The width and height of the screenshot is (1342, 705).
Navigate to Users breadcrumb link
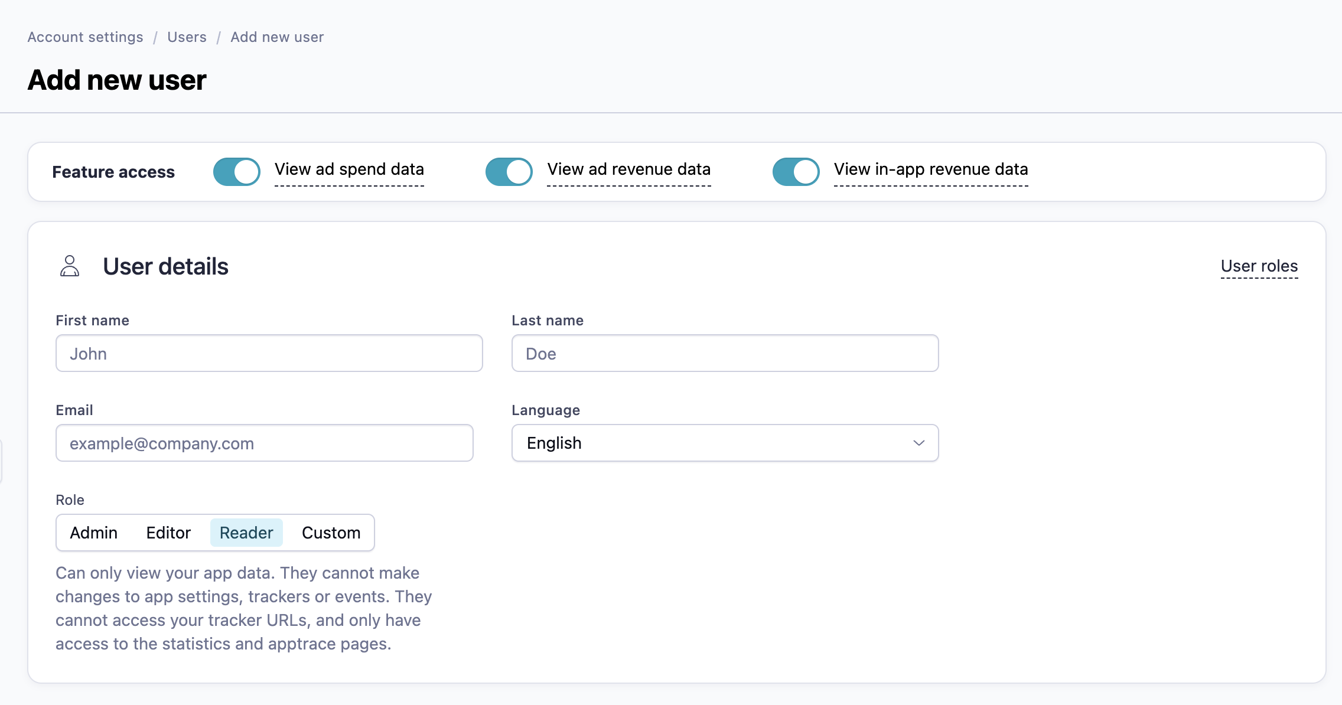pyautogui.click(x=187, y=37)
